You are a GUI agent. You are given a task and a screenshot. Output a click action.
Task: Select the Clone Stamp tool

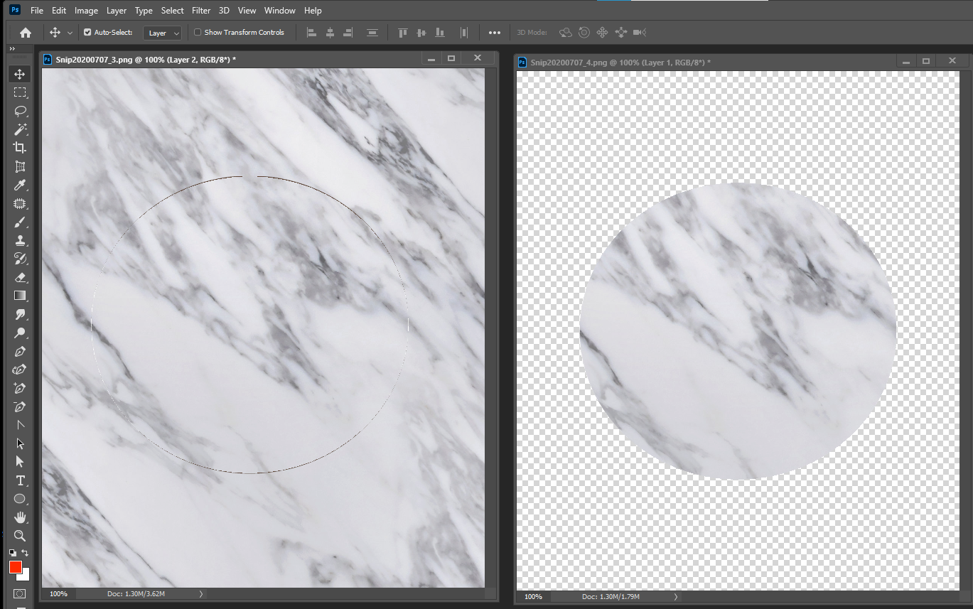[19, 240]
